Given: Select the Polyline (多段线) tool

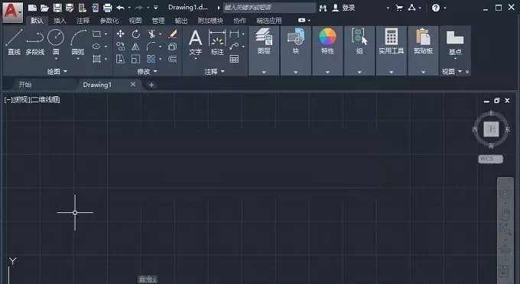Looking at the screenshot, I should (35, 41).
